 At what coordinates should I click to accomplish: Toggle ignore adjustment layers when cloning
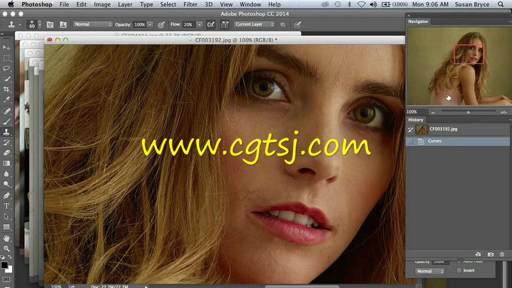pos(283,24)
